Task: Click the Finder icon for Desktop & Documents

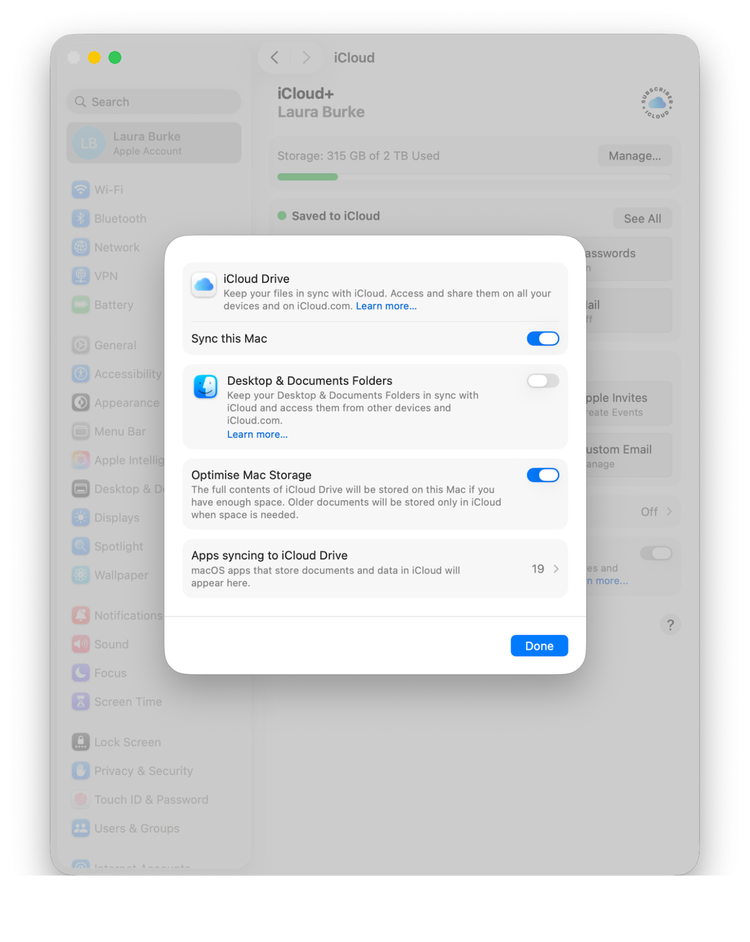Action: tap(205, 387)
